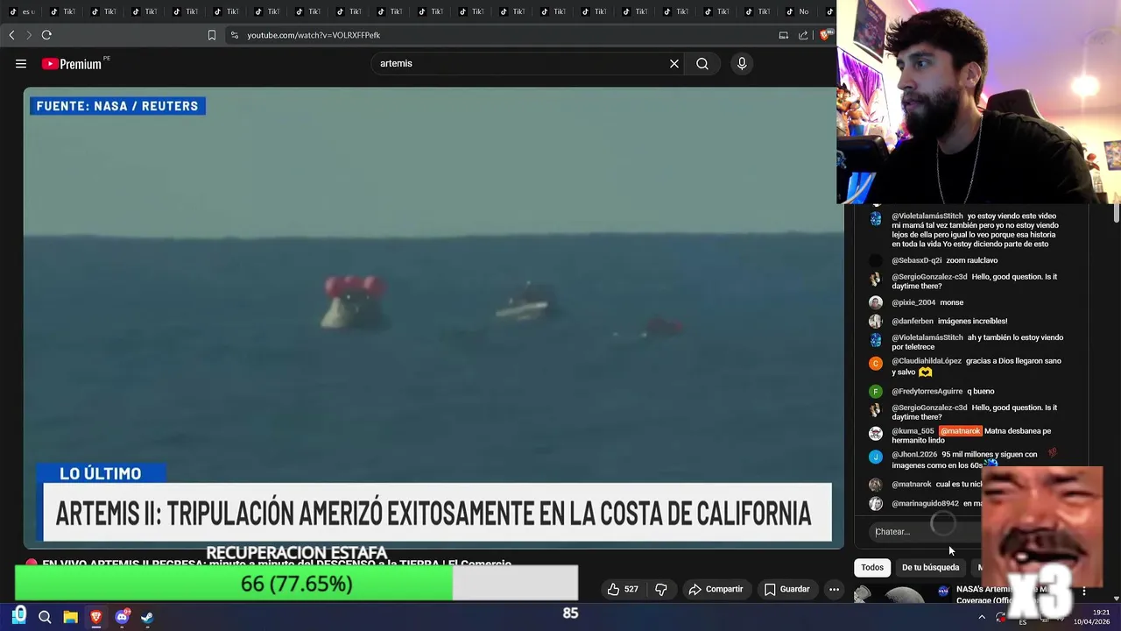
Task: Click username @kuma_505 in chat
Action: pos(913,431)
